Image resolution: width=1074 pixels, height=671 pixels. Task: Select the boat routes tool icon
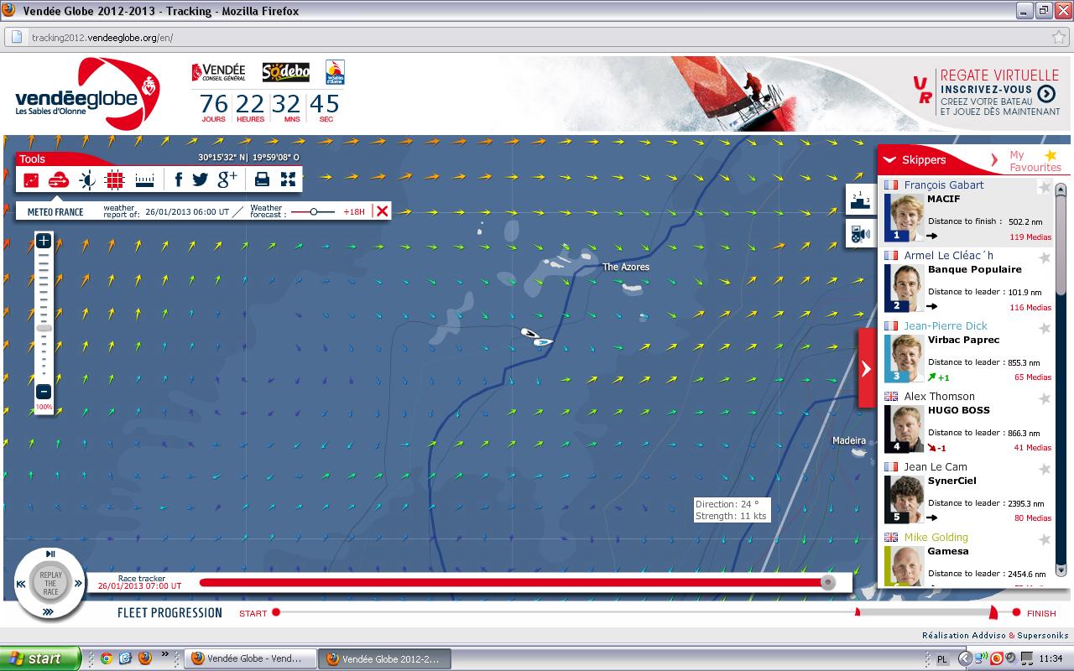(x=30, y=179)
